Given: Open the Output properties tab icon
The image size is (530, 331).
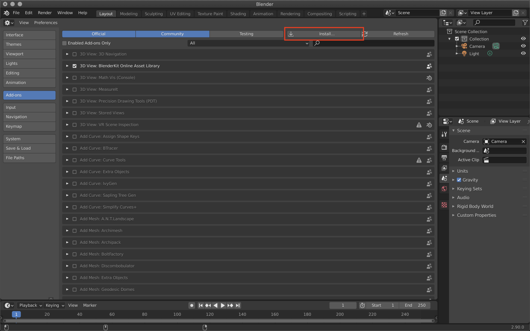Looking at the screenshot, I should [444, 157].
